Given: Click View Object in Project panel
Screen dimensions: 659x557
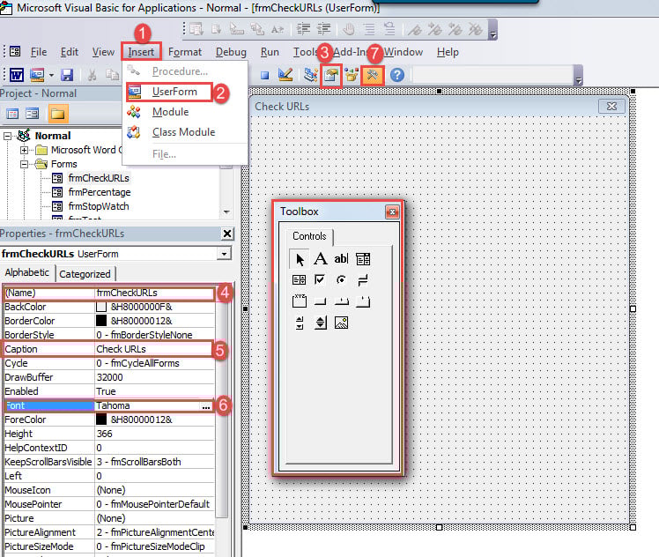Looking at the screenshot, I should [32, 114].
